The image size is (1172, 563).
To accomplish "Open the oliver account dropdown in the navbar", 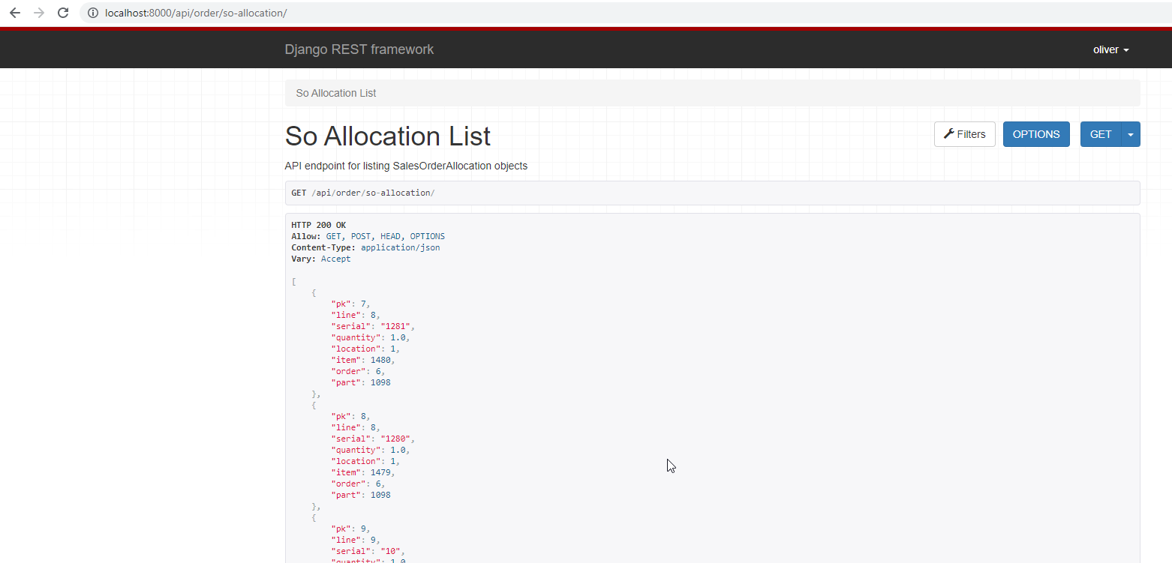I will coord(1111,49).
